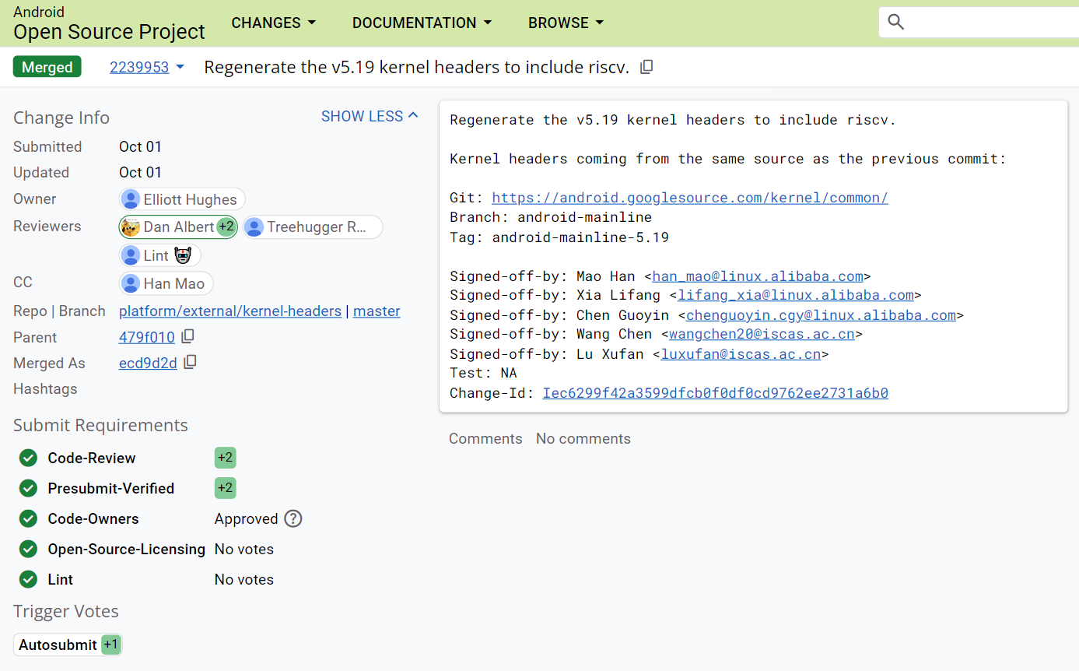The image size is (1079, 671).
Task: Open the Documentation dropdown menu
Action: (x=422, y=23)
